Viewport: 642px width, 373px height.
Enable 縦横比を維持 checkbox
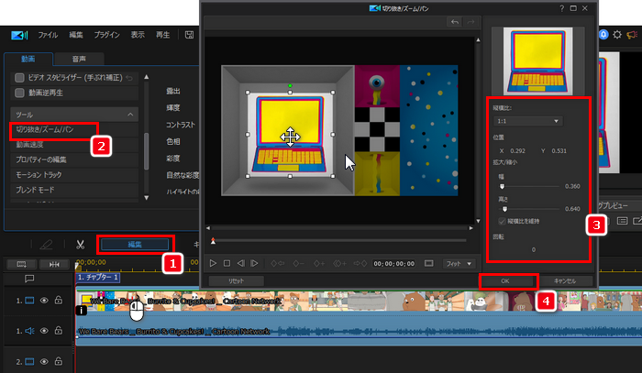coord(501,221)
